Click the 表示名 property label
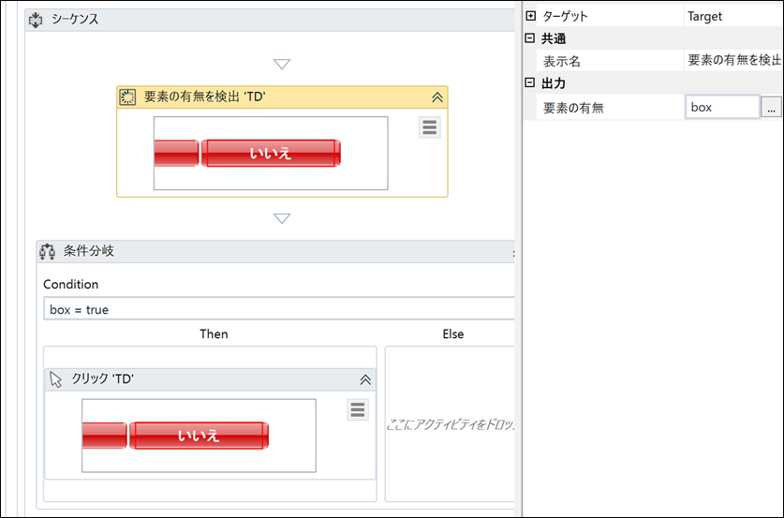 [x=562, y=62]
